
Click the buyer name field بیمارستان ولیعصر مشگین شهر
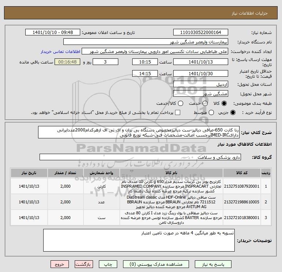146,42
